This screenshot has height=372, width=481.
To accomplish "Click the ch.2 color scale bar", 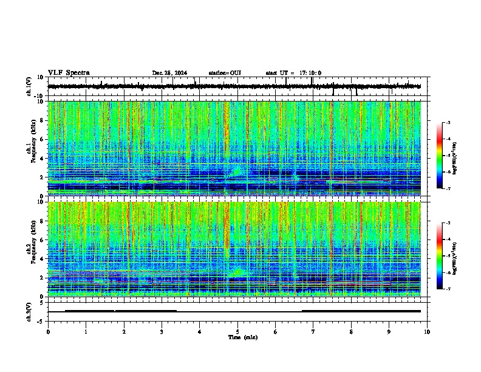I will [x=440, y=256].
